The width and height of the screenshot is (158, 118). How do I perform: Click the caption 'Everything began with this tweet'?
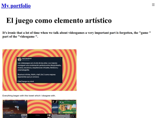29,96
